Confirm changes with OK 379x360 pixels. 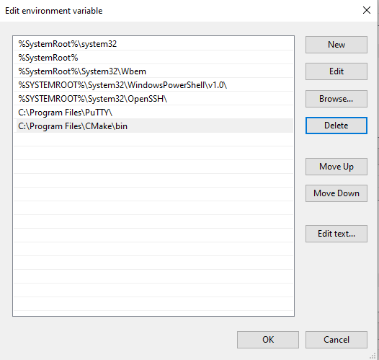(268, 340)
